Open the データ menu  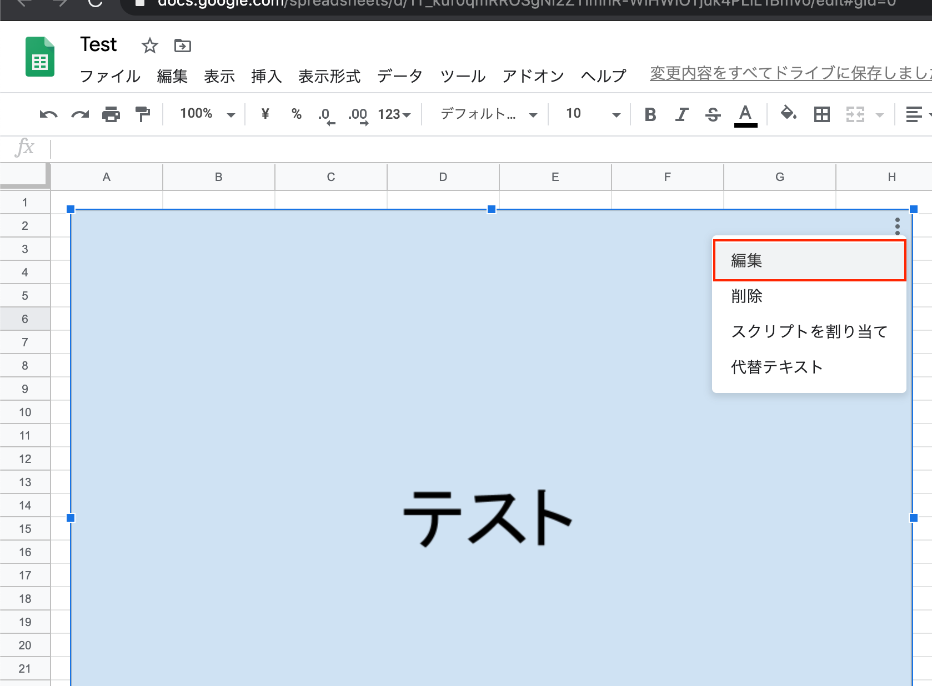(x=400, y=76)
